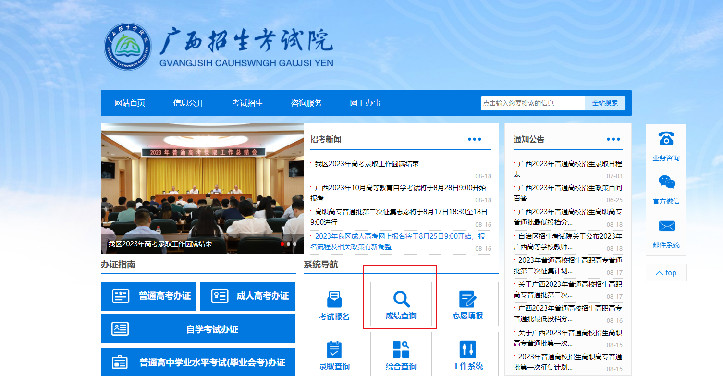
Task: Open the 08-18 notice 高职高专普通批最低投档分
Action: (x=568, y=217)
